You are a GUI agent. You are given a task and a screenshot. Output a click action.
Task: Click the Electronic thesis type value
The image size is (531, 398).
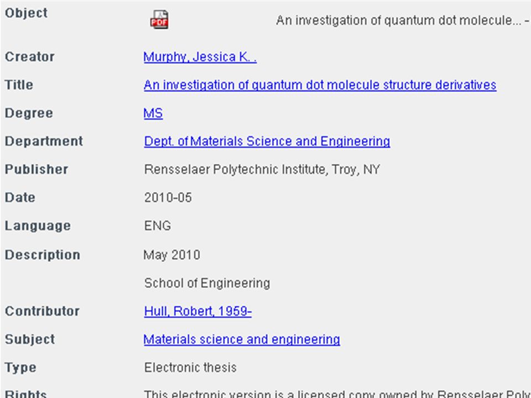[x=190, y=368]
